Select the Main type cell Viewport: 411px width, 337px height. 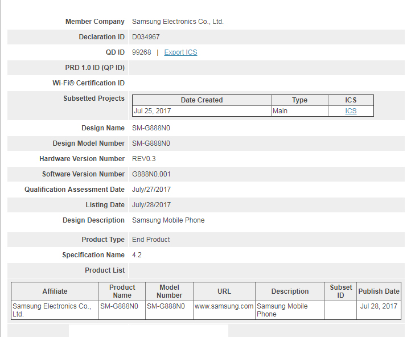(x=280, y=111)
